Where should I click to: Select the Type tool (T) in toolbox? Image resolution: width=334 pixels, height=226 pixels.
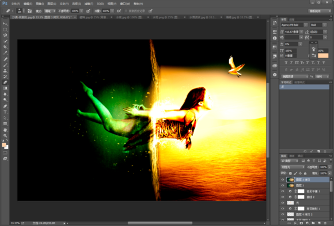pyautogui.click(x=5, y=112)
